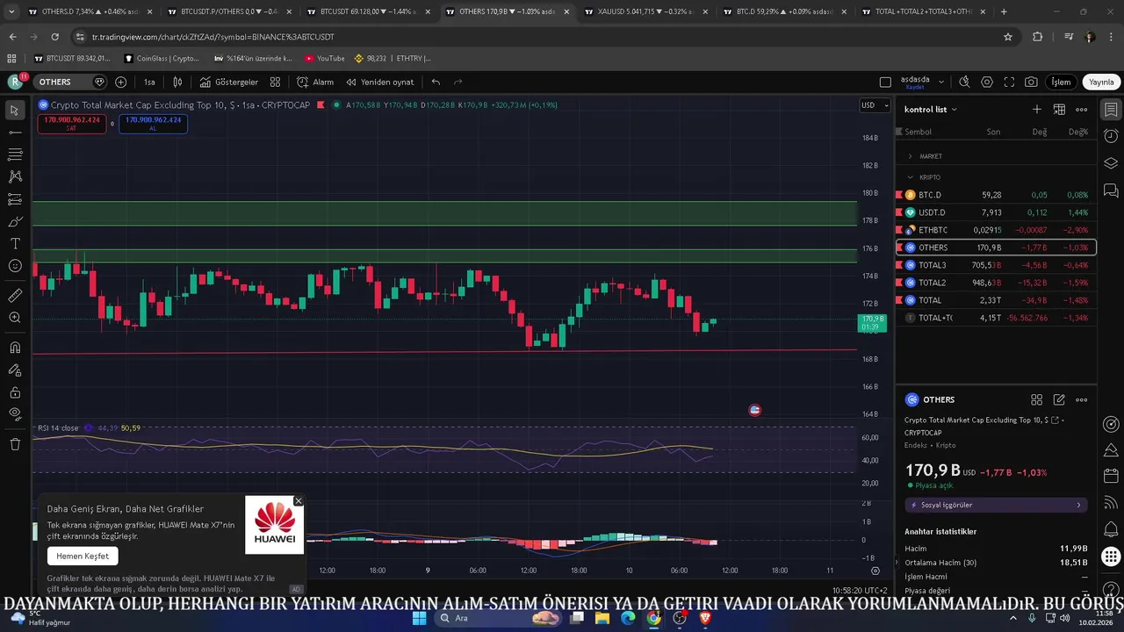Click the İşlem trade button

pyautogui.click(x=1062, y=82)
